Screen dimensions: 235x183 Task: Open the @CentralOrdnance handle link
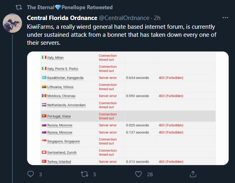point(124,18)
